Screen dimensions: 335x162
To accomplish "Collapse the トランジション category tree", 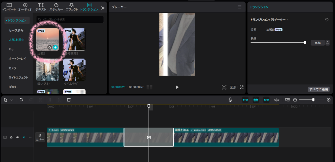I will (17, 21).
